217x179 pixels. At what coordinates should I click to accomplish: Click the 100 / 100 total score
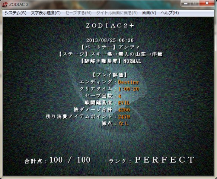click(x=70, y=160)
